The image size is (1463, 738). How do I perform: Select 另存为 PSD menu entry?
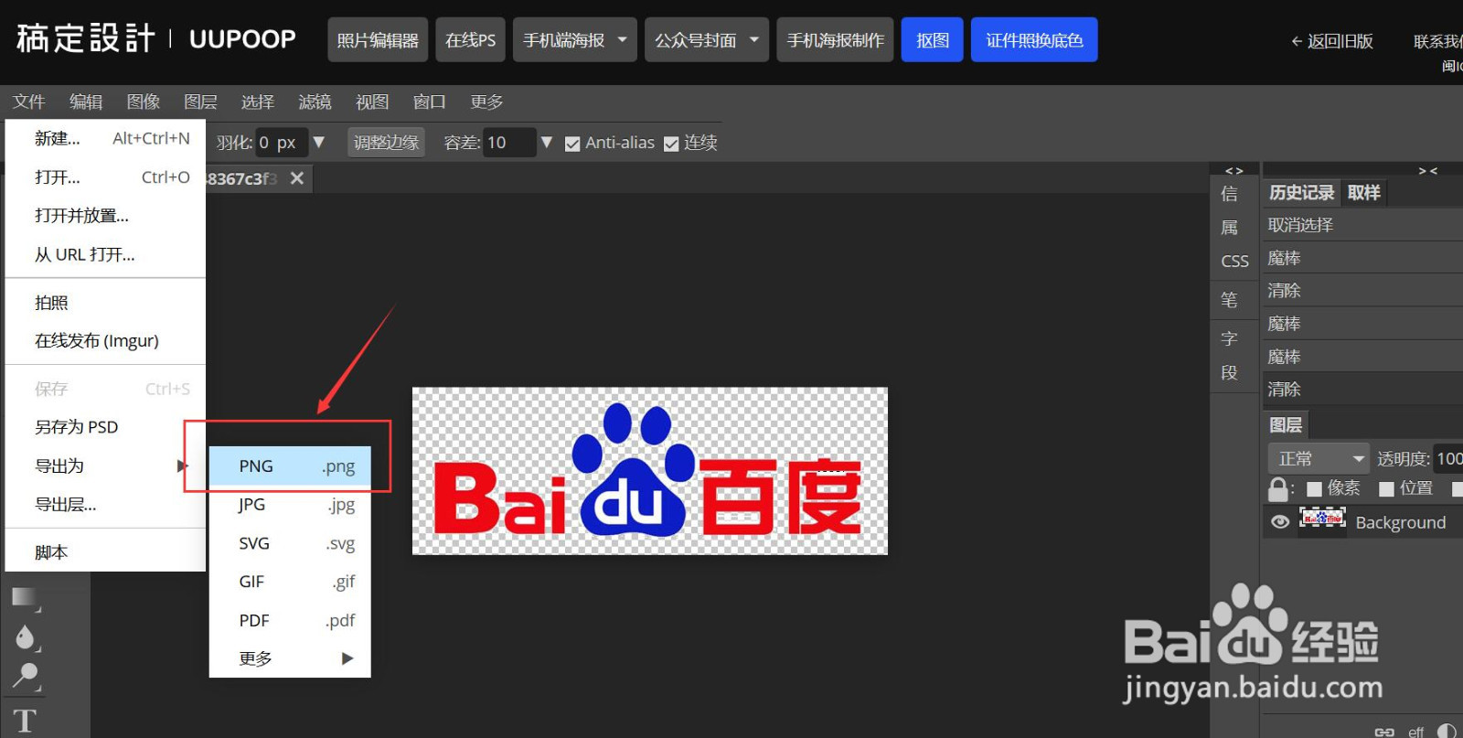106,427
